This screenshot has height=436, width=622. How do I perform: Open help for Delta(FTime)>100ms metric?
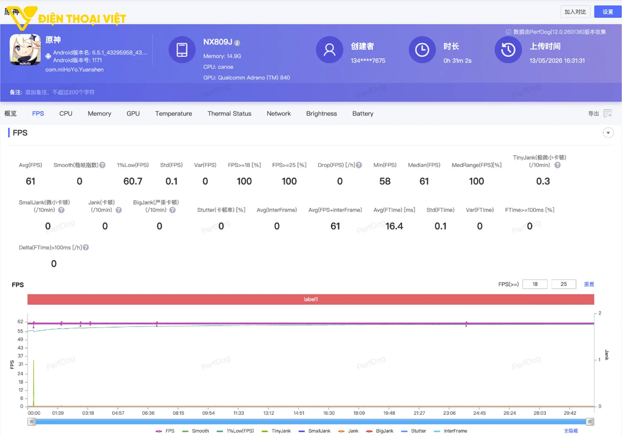pos(86,247)
